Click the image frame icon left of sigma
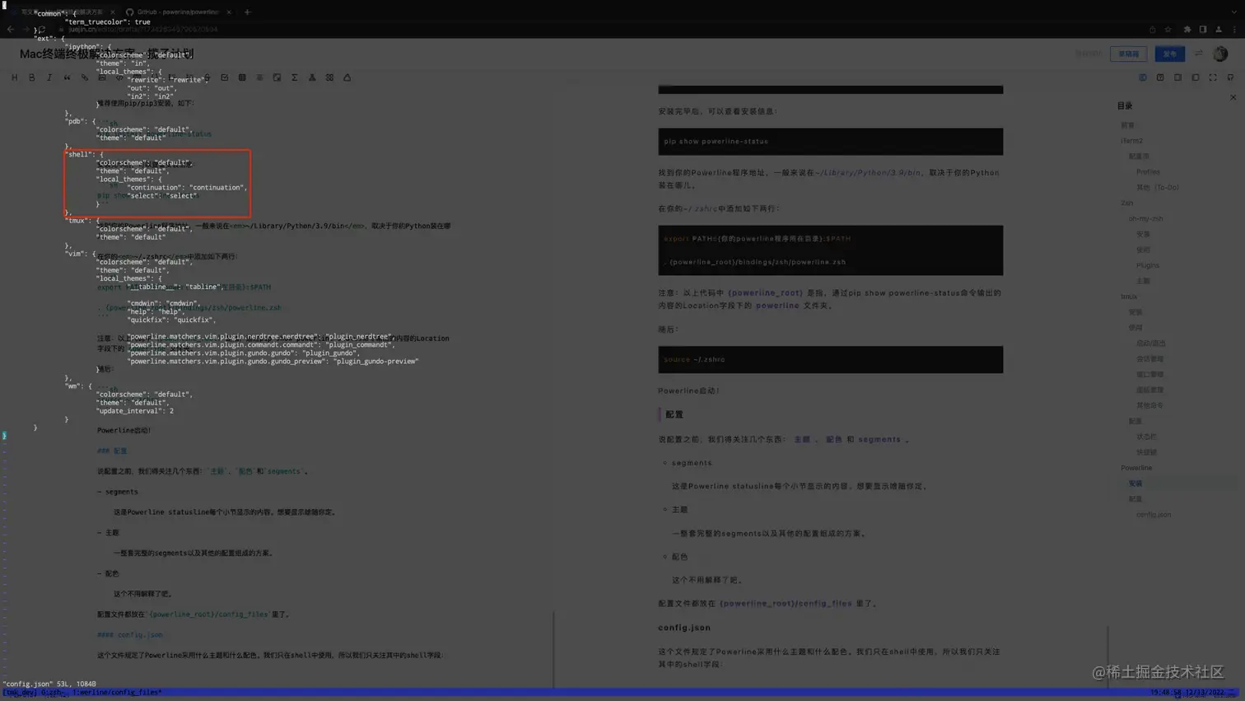Screen dimensions: 1245x701 tap(277, 77)
